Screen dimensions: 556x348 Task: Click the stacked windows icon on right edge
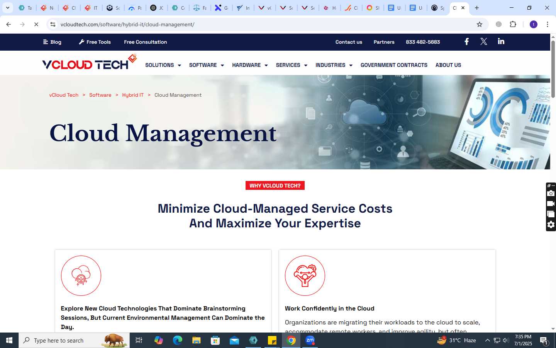pyautogui.click(x=551, y=214)
